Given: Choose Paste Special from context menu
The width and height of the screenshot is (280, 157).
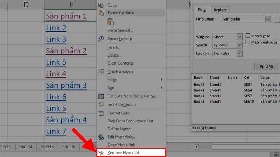Looking at the screenshot, I should [120, 30].
